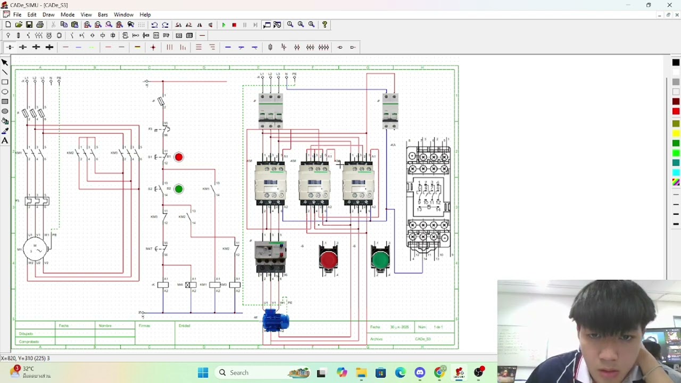Click the Save diskette icon
This screenshot has width=681, height=383.
click(29, 25)
